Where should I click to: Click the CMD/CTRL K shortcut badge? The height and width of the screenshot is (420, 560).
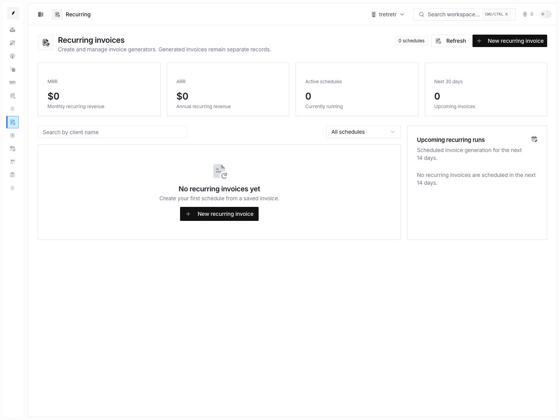click(496, 14)
